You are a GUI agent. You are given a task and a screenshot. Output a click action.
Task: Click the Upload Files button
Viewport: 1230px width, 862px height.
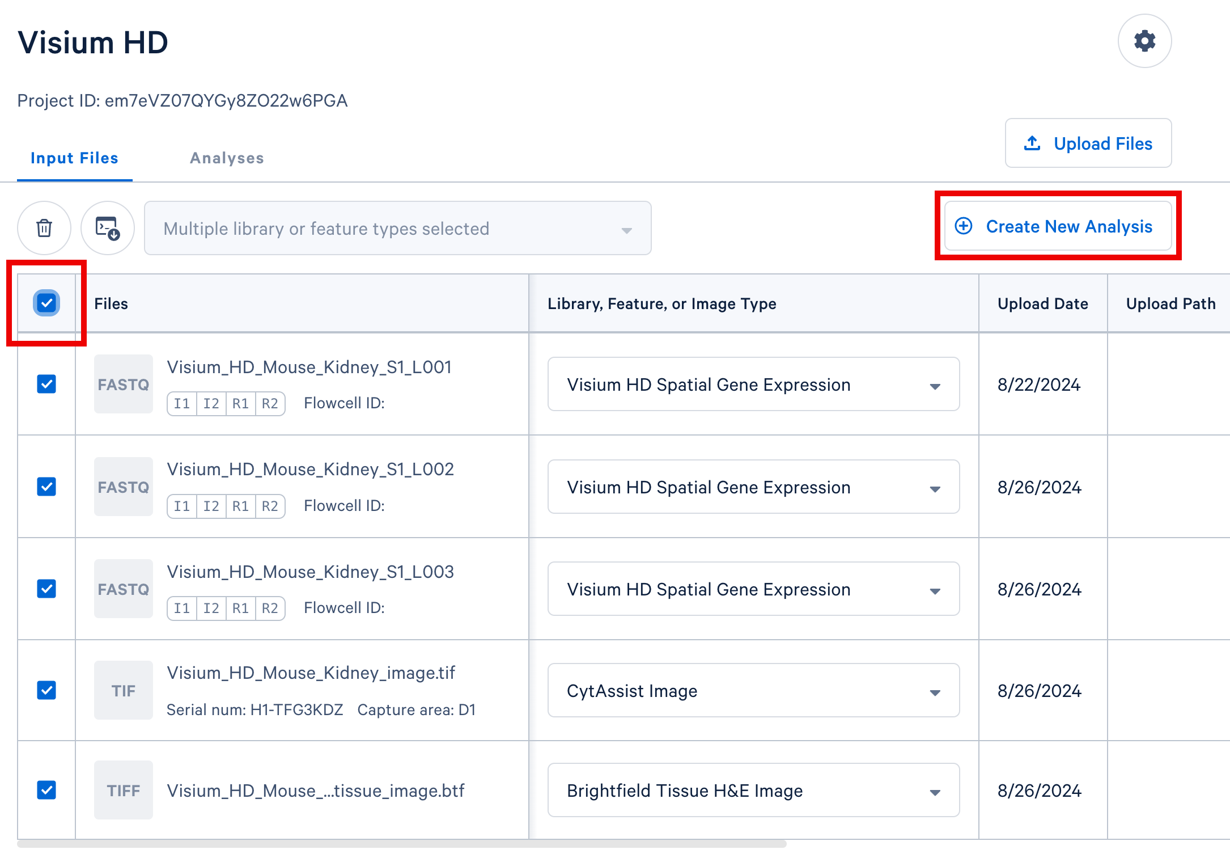[1088, 143]
